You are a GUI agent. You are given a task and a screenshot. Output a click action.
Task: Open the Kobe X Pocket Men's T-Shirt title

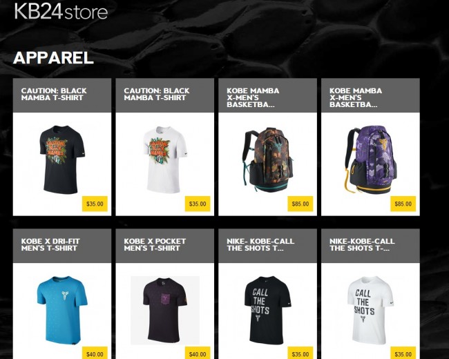pyautogui.click(x=155, y=245)
